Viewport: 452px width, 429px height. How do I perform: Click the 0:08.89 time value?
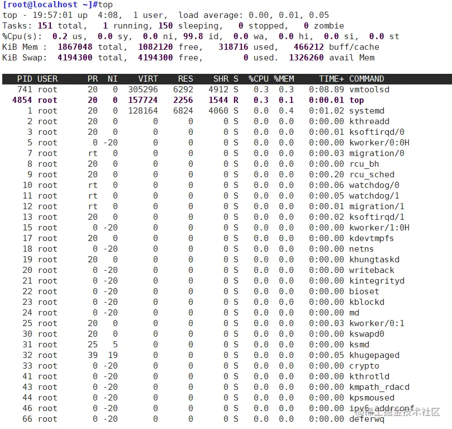click(326, 89)
